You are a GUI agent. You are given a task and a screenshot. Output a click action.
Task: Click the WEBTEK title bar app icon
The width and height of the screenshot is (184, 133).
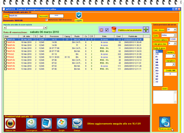[4, 9]
